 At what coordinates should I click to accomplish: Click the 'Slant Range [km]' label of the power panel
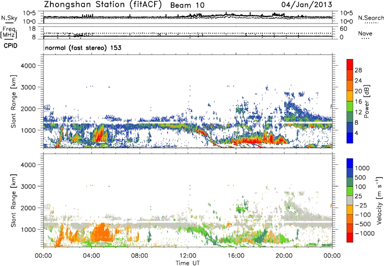(13, 101)
